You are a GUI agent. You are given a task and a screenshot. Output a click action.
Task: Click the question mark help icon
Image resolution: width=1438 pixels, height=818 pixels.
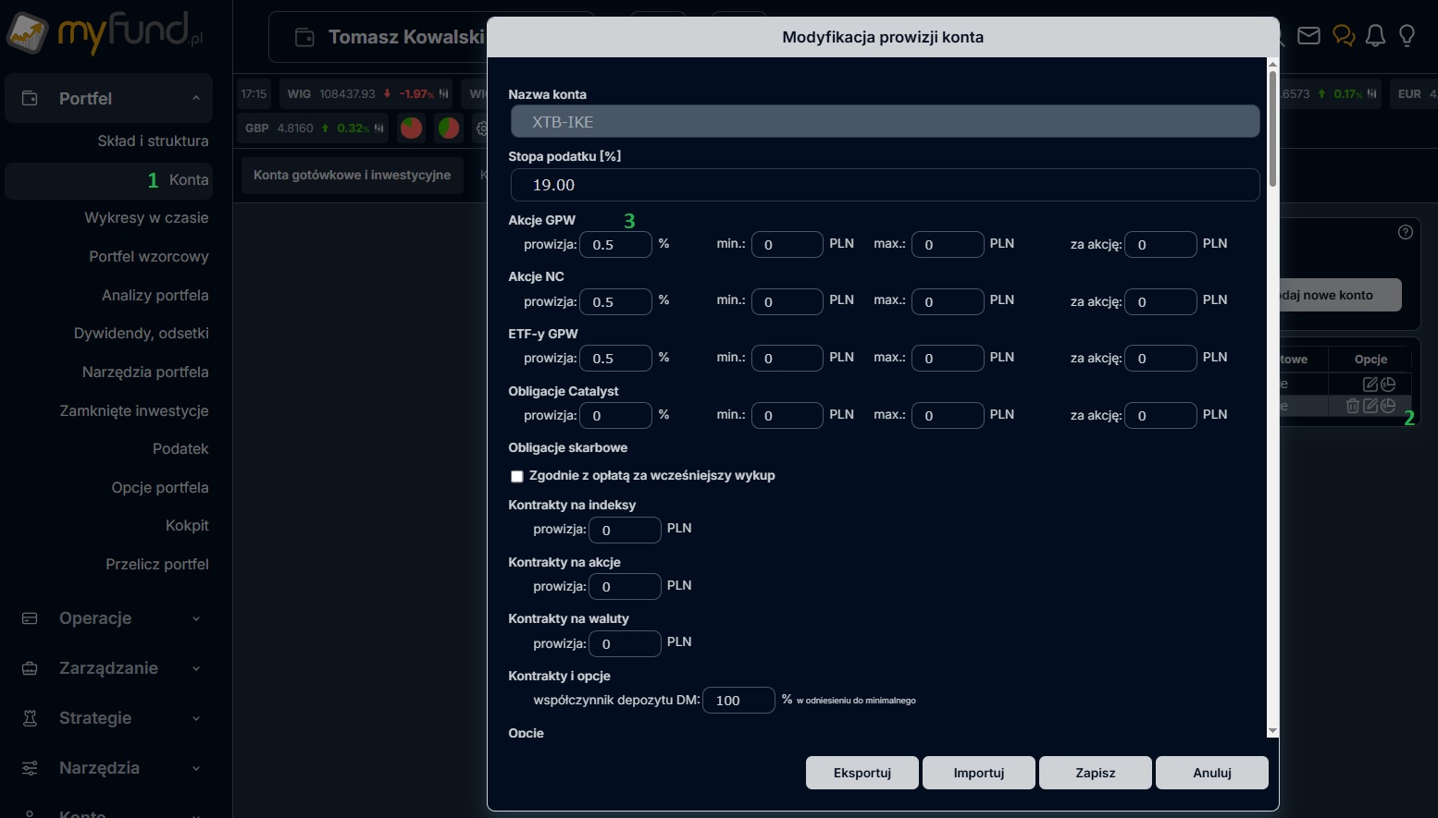pyautogui.click(x=1405, y=232)
